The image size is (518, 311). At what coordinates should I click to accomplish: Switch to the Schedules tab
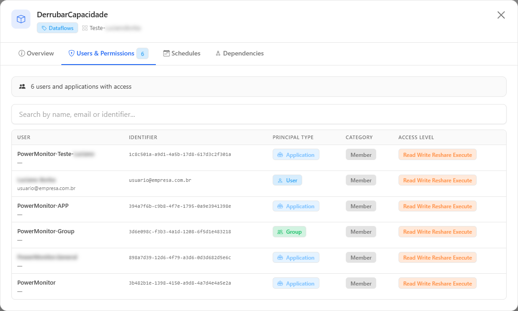(182, 54)
